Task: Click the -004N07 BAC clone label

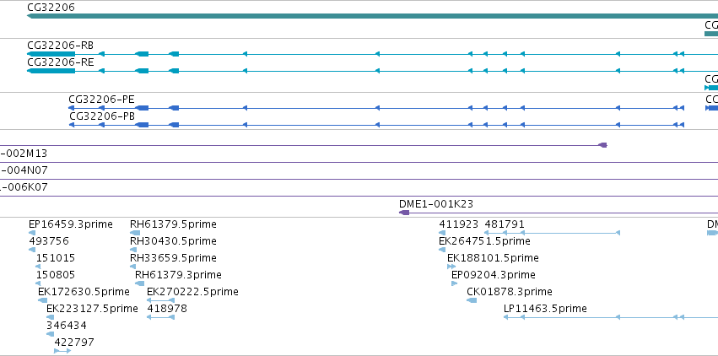Action: pyautogui.click(x=24, y=170)
